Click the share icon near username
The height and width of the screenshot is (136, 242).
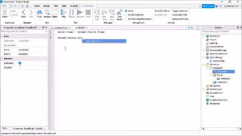coord(220,6)
